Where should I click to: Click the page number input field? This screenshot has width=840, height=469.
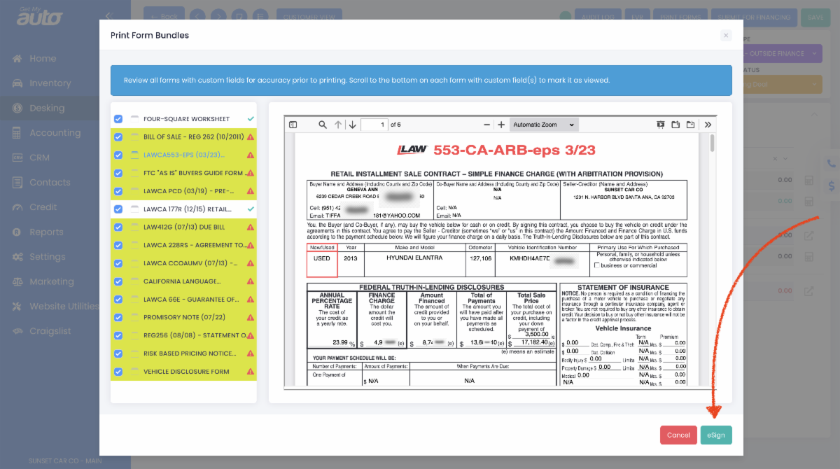tap(374, 125)
